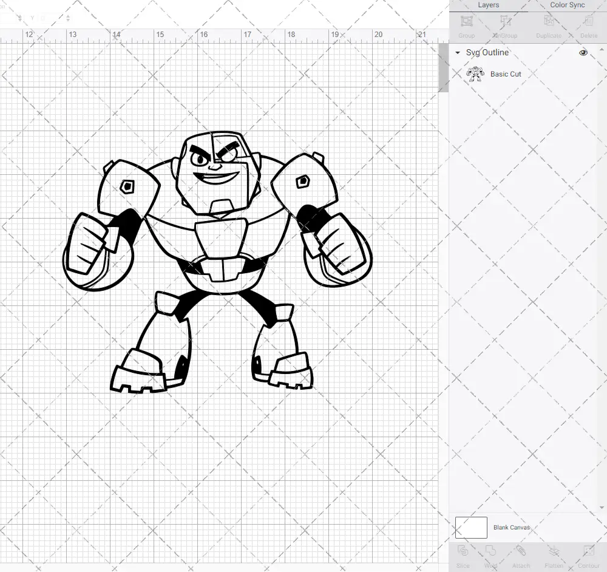
Task: Hide the Svg Outline layer
Action: (583, 53)
